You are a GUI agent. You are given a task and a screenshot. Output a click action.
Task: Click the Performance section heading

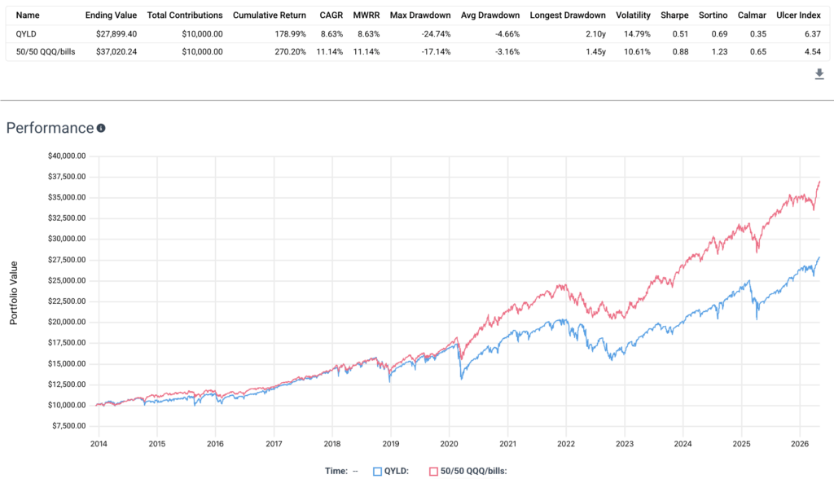point(50,128)
